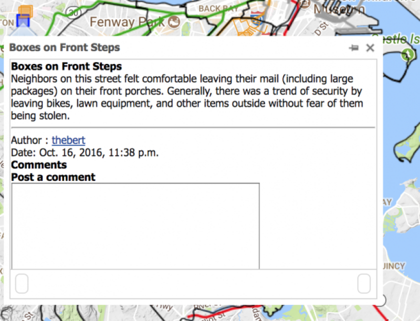
Task: Close the Boxes on Front Steps popup
Action: click(x=370, y=48)
